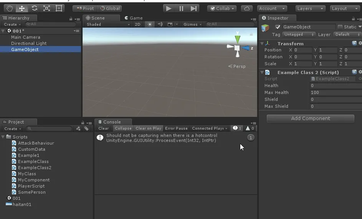The height and width of the screenshot is (219, 362).
Task: Toggle Clear on Play option
Action: click(x=148, y=128)
